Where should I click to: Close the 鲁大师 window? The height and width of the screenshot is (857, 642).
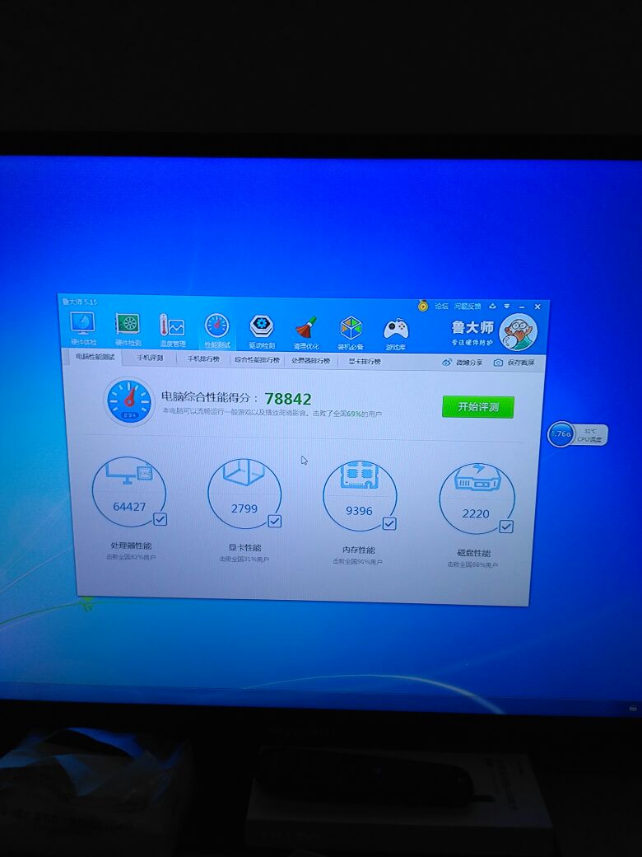tap(537, 307)
